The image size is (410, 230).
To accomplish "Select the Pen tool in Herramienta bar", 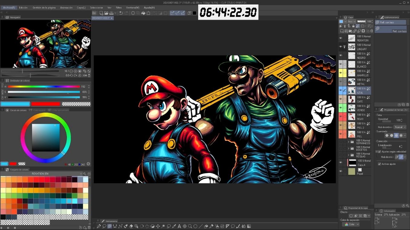I will click(99, 226).
